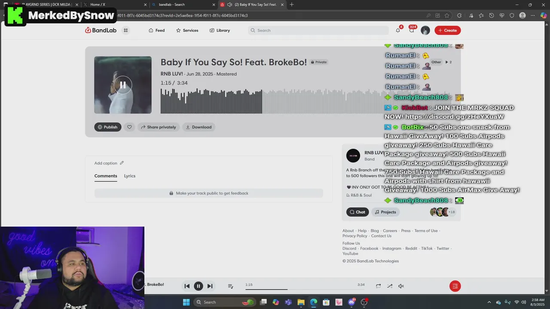Mute the player volume
550x309 pixels.
401,286
